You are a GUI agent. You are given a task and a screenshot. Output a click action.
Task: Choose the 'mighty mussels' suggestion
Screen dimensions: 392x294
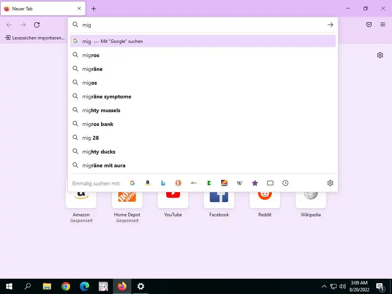203,110
